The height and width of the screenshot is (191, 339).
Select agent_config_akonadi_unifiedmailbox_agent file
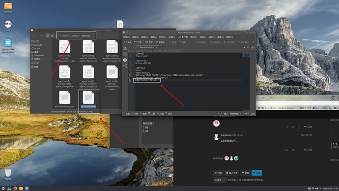click(x=112, y=78)
